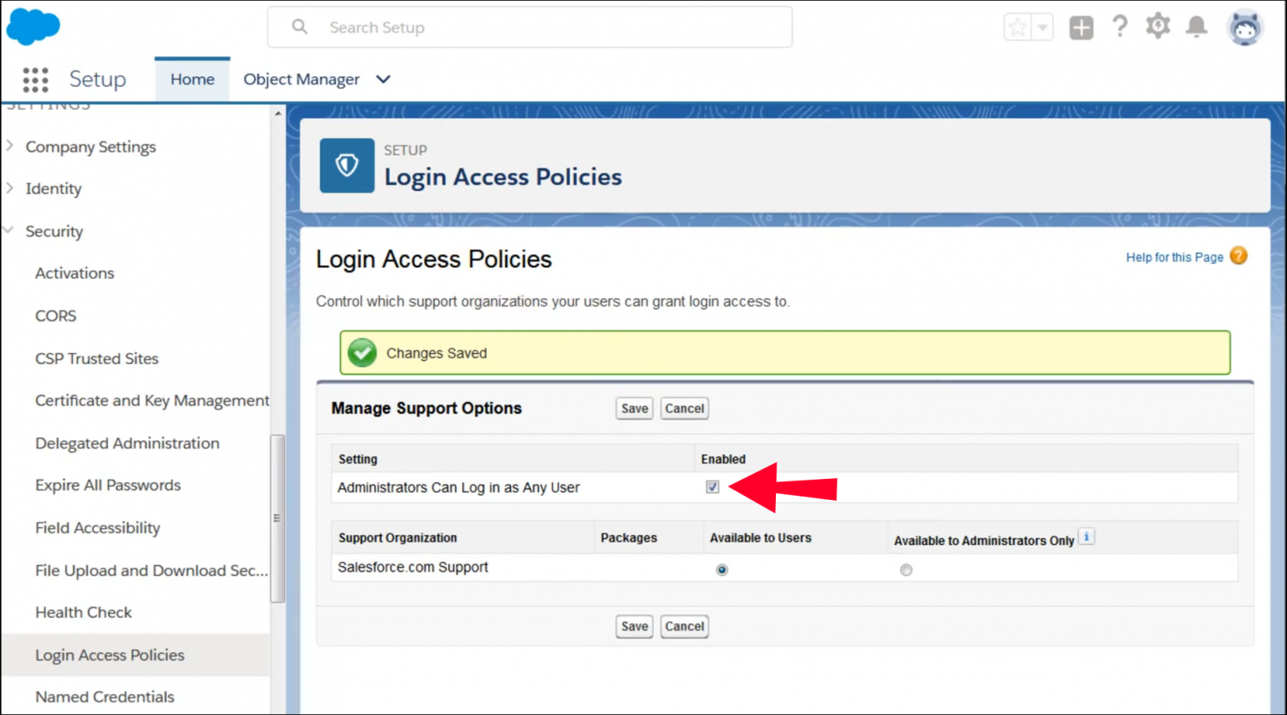Open the Help question mark icon
The image size is (1287, 715).
[x=1120, y=27]
